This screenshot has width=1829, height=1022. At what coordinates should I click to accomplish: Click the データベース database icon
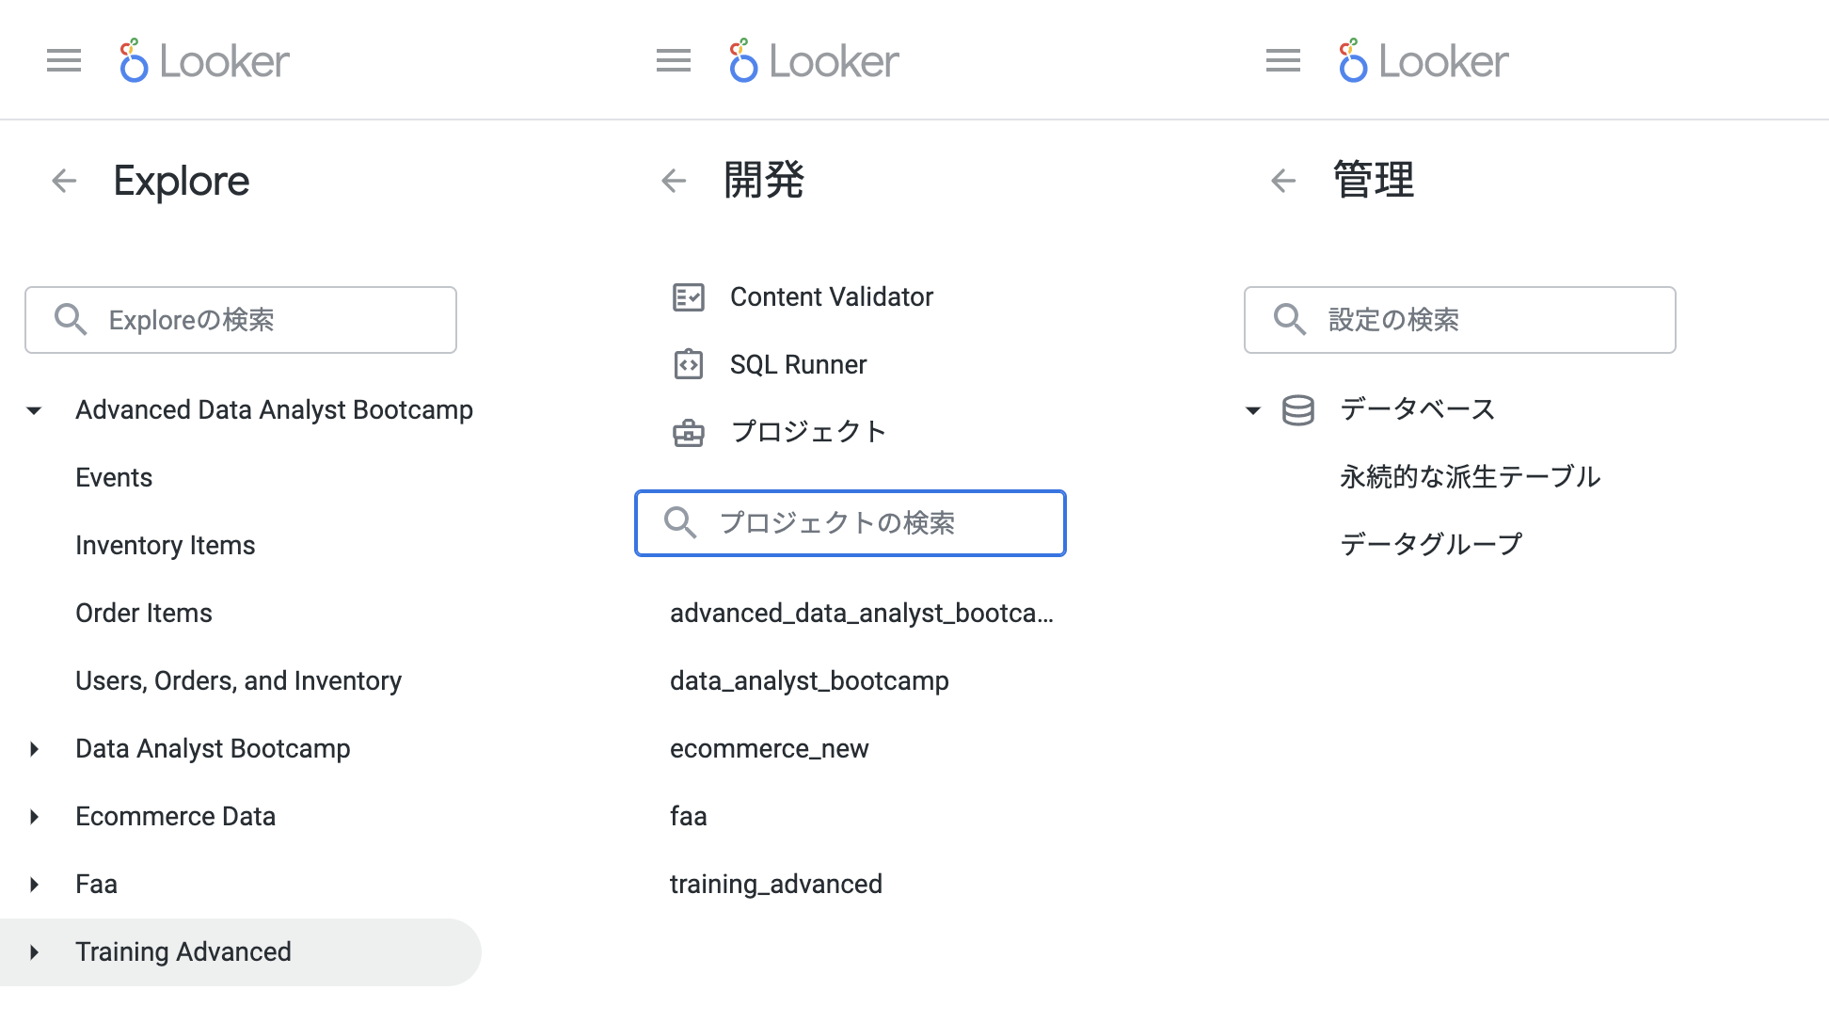(x=1297, y=409)
